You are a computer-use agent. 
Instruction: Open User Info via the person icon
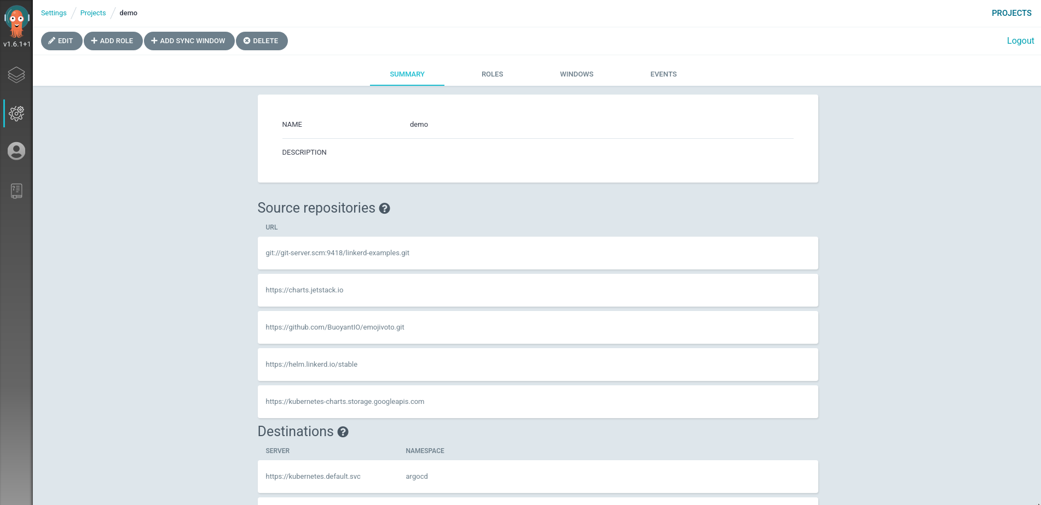pos(16,151)
